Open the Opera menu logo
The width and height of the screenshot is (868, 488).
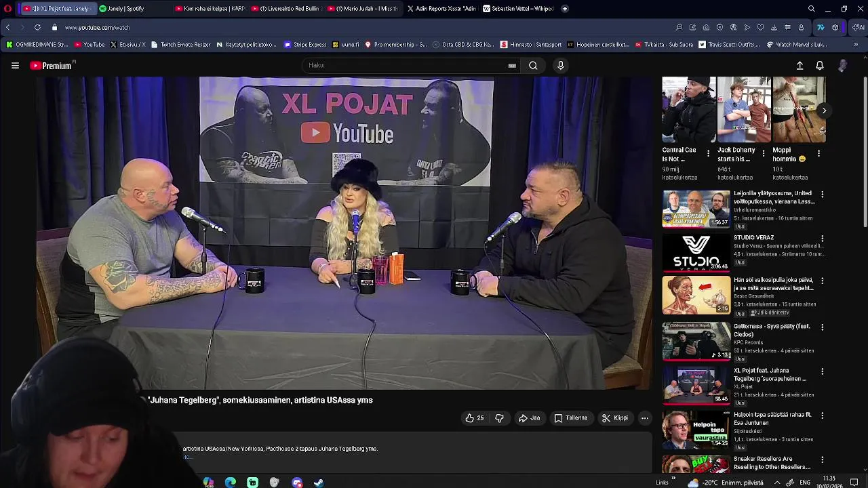point(7,9)
